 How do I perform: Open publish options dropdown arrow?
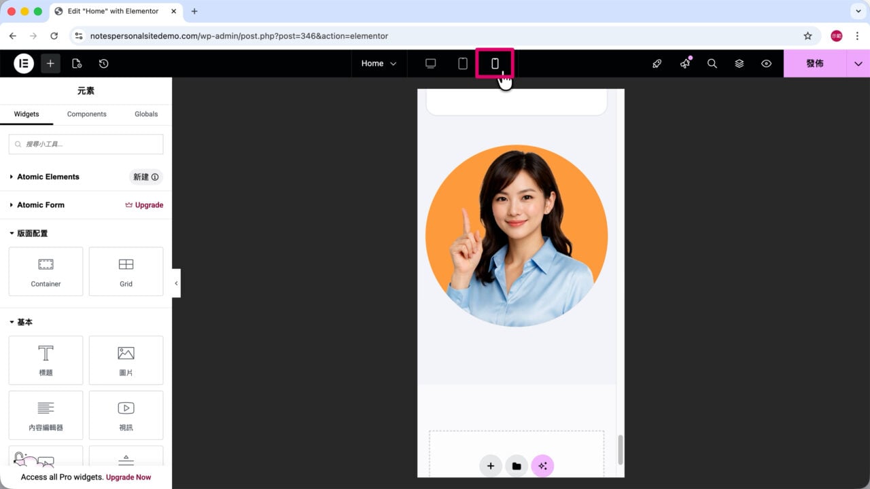pos(858,63)
